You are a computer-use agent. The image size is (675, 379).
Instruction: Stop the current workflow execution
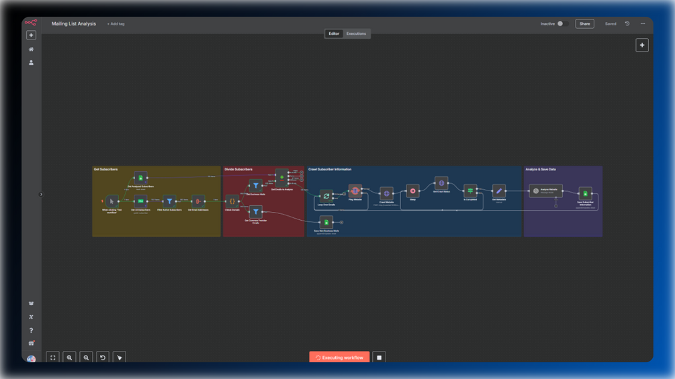click(x=379, y=358)
